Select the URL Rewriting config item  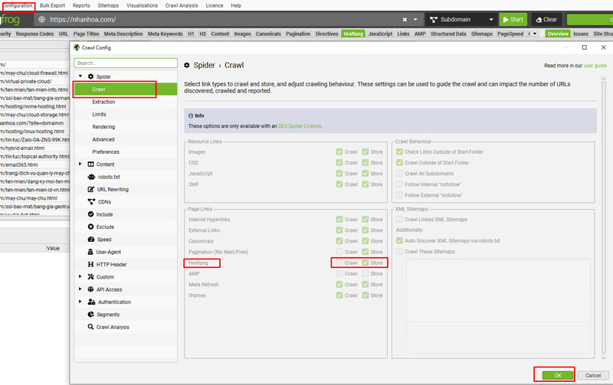112,189
